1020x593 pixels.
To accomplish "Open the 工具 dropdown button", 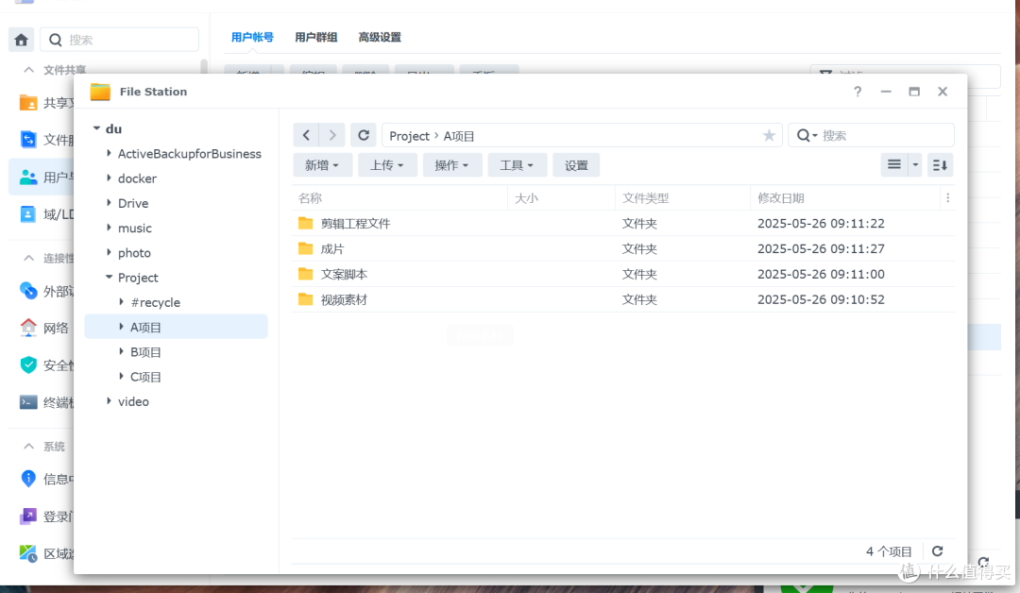I will (x=518, y=165).
